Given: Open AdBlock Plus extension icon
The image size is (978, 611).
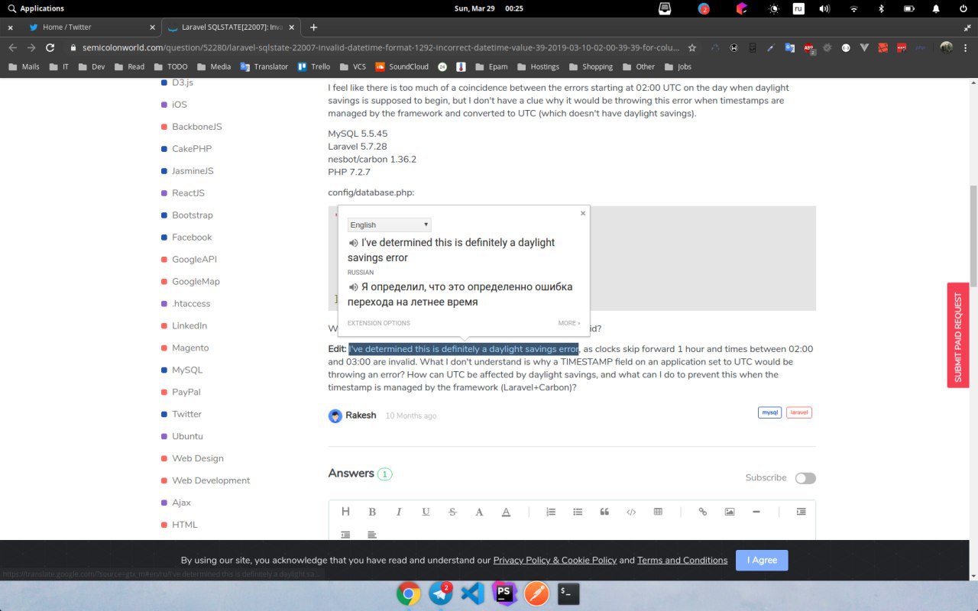Looking at the screenshot, I should pyautogui.click(x=809, y=47).
